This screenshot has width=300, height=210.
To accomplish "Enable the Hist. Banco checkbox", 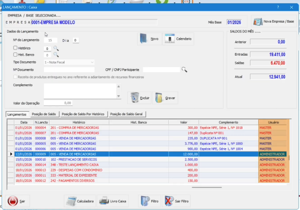I will pyautogui.click(x=15, y=55).
